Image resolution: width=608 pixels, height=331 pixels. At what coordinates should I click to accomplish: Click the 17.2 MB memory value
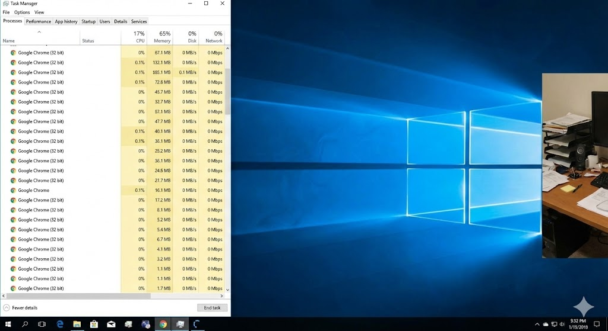(163, 200)
